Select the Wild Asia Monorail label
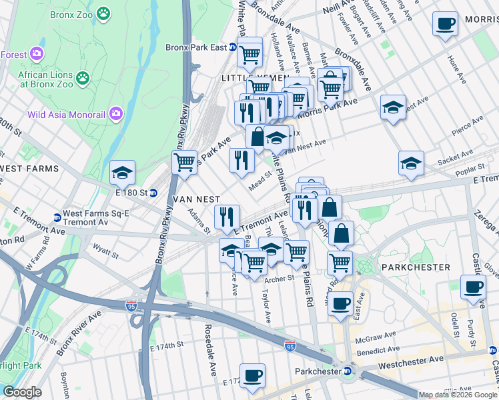 pyautogui.click(x=66, y=115)
